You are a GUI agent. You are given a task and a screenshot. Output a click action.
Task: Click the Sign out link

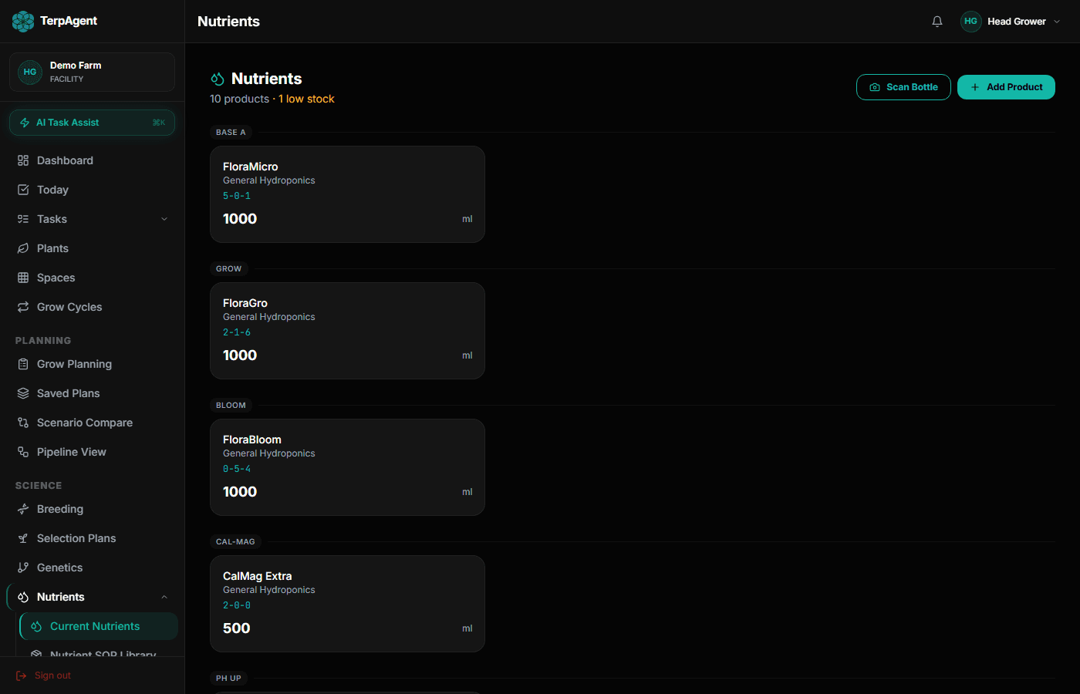(x=52, y=675)
